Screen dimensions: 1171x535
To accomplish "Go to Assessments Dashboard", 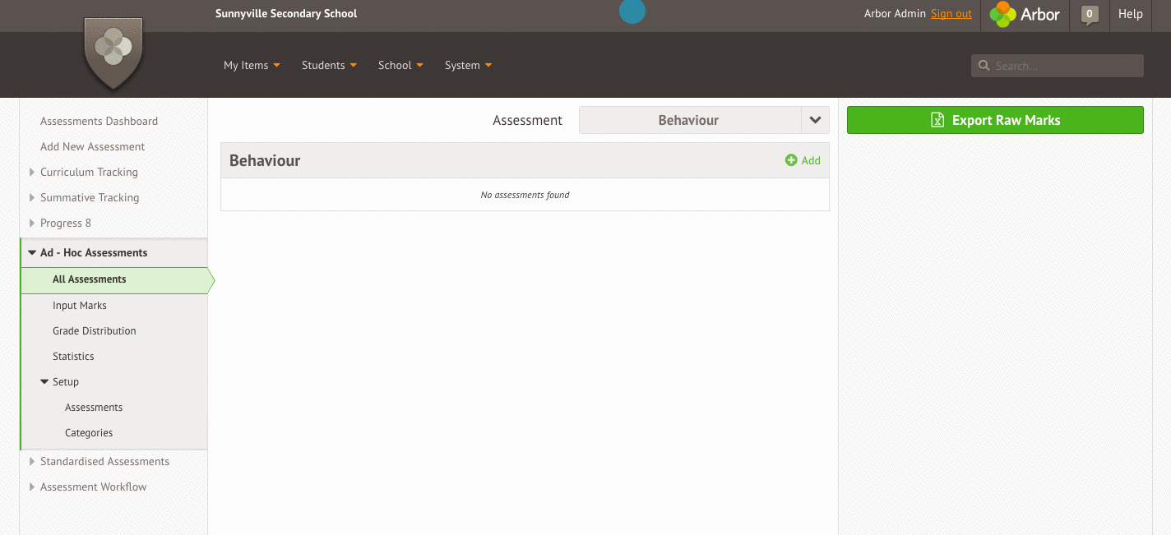I will (x=99, y=121).
